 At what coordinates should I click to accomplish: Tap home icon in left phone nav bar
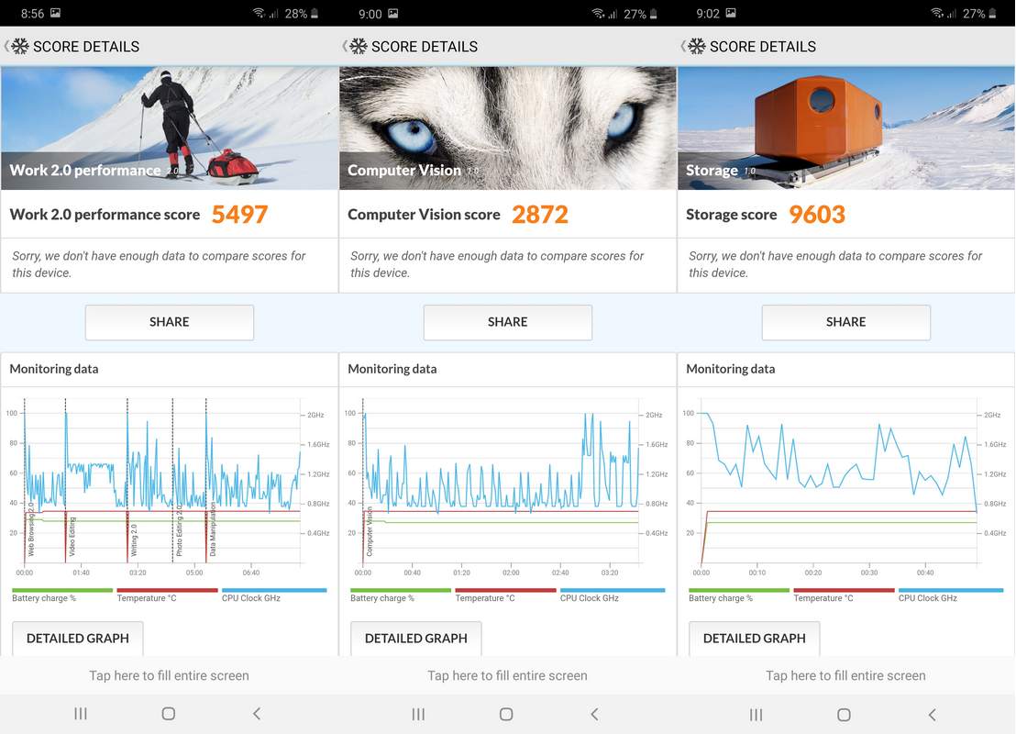point(169,714)
